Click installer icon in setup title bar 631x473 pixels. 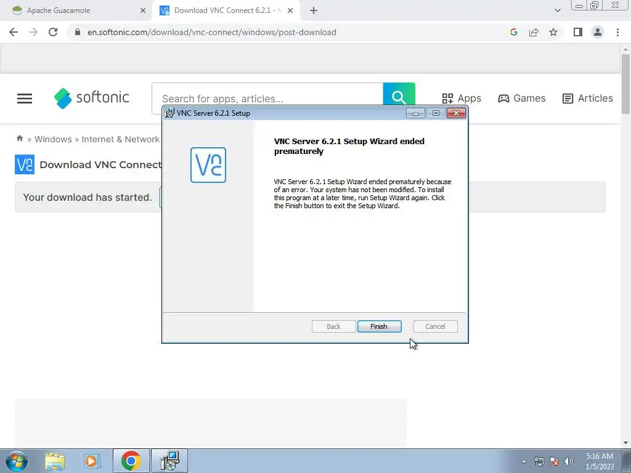(x=170, y=113)
